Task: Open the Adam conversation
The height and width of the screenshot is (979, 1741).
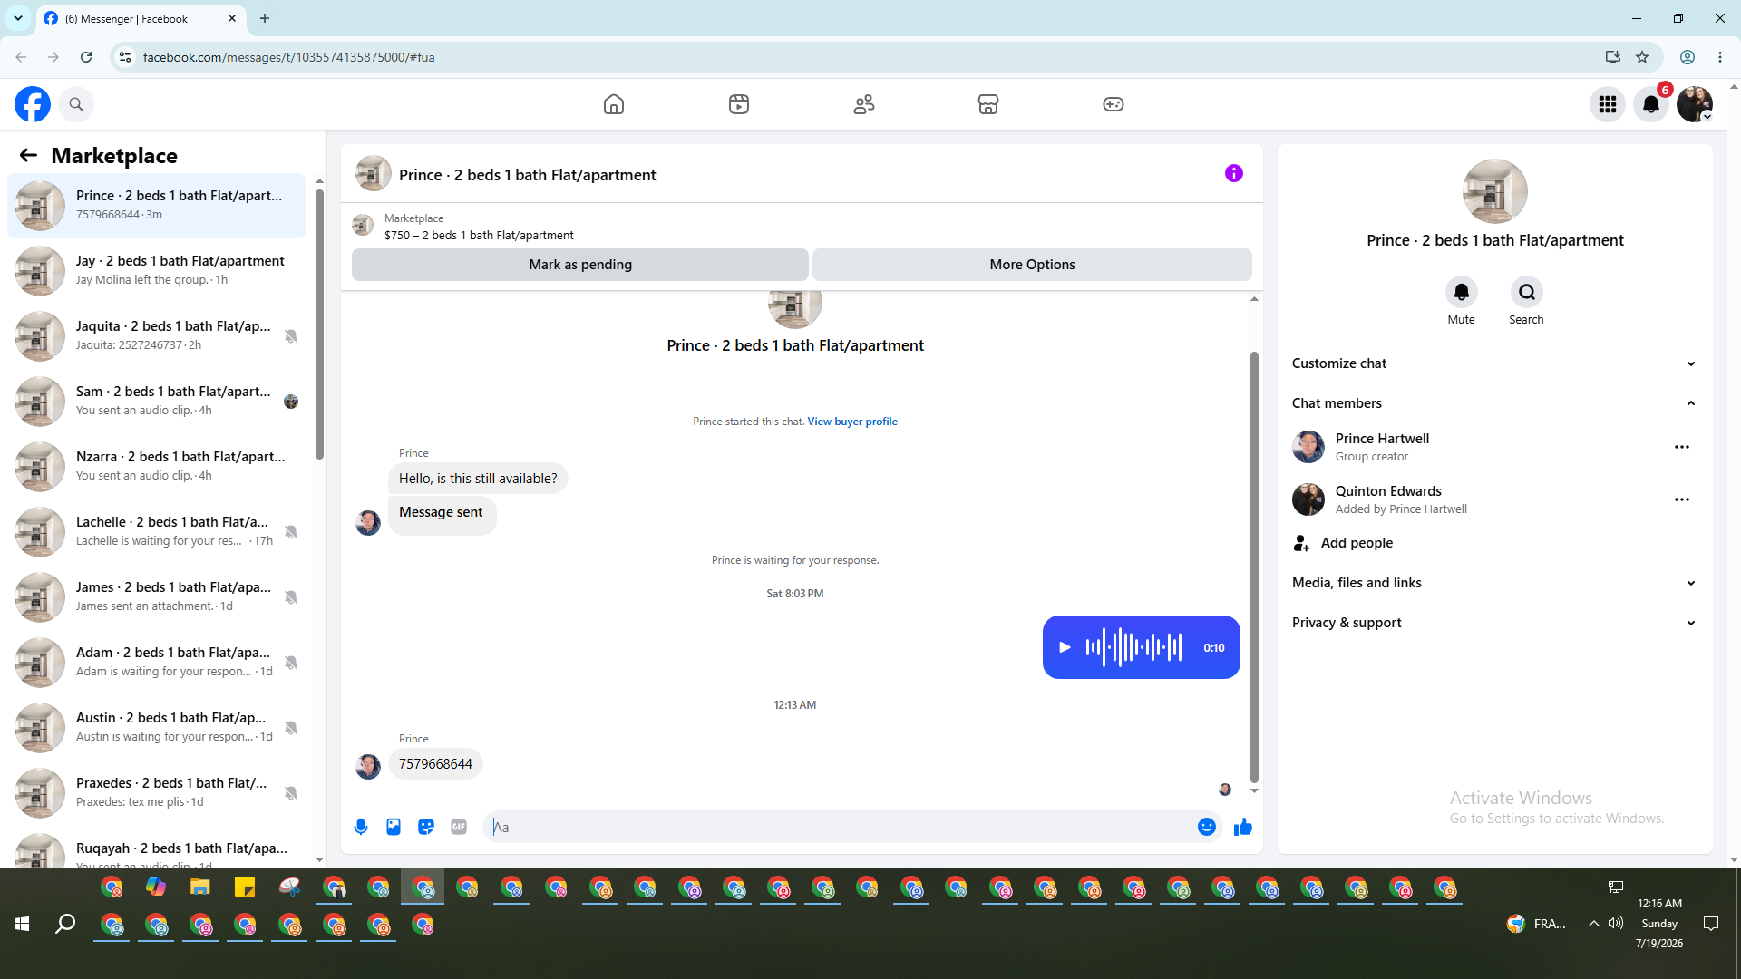Action: pos(157,662)
